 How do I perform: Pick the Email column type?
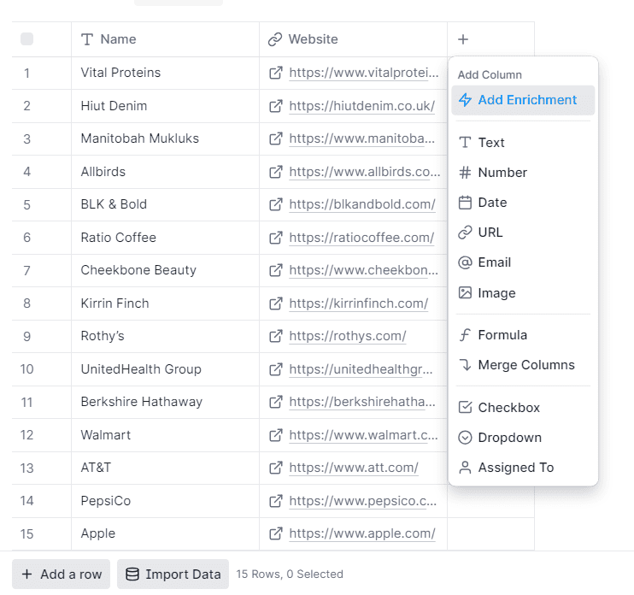click(x=494, y=262)
